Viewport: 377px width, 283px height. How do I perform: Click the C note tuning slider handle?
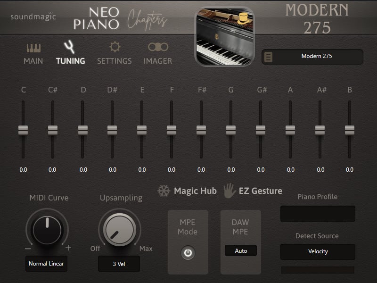coord(23,130)
